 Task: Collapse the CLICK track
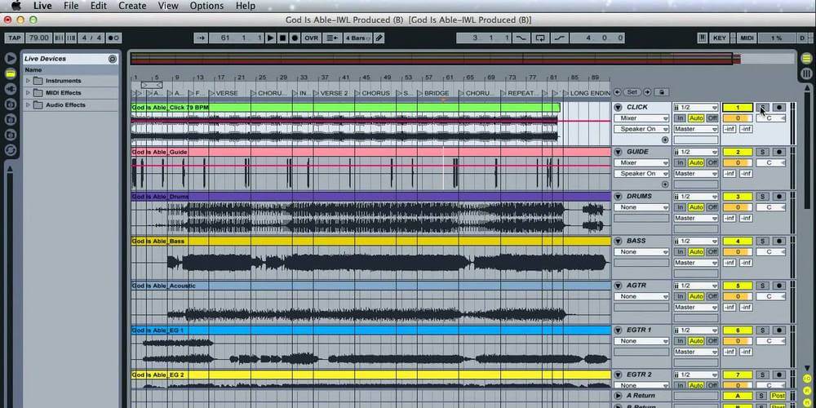coord(618,108)
